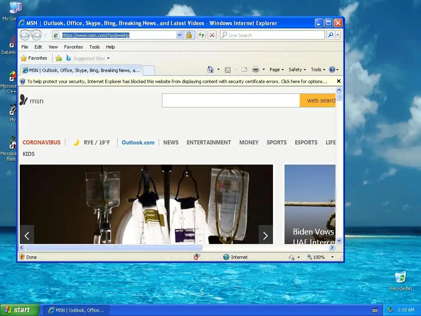421x316 pixels.
Task: Click the security information bar message
Action: [x=177, y=81]
